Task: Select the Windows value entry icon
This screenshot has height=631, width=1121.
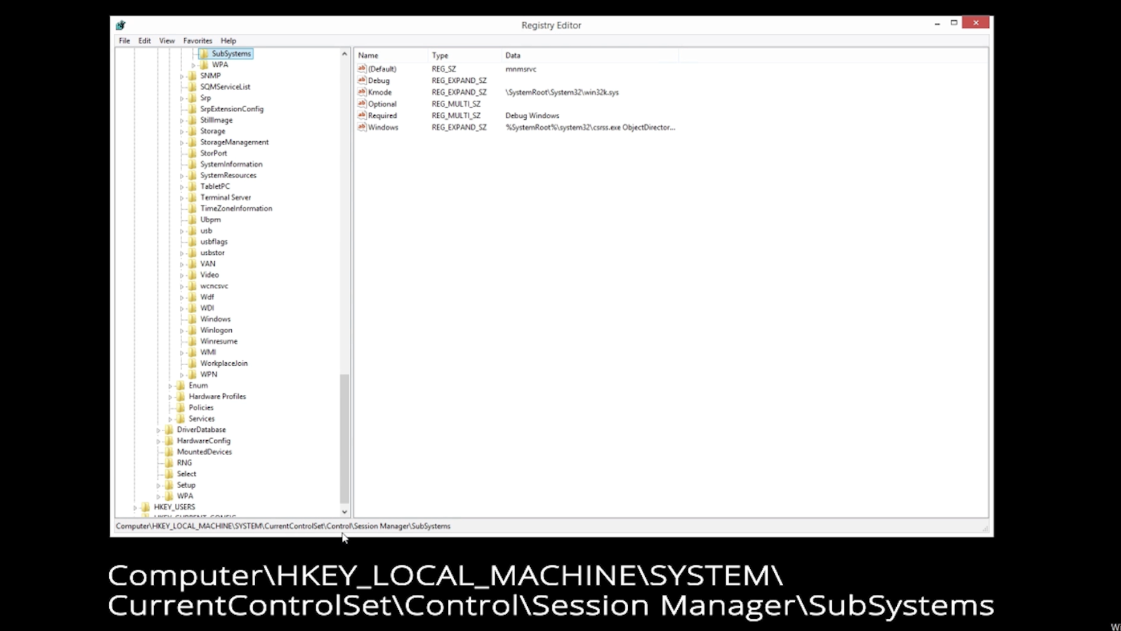Action: (362, 127)
